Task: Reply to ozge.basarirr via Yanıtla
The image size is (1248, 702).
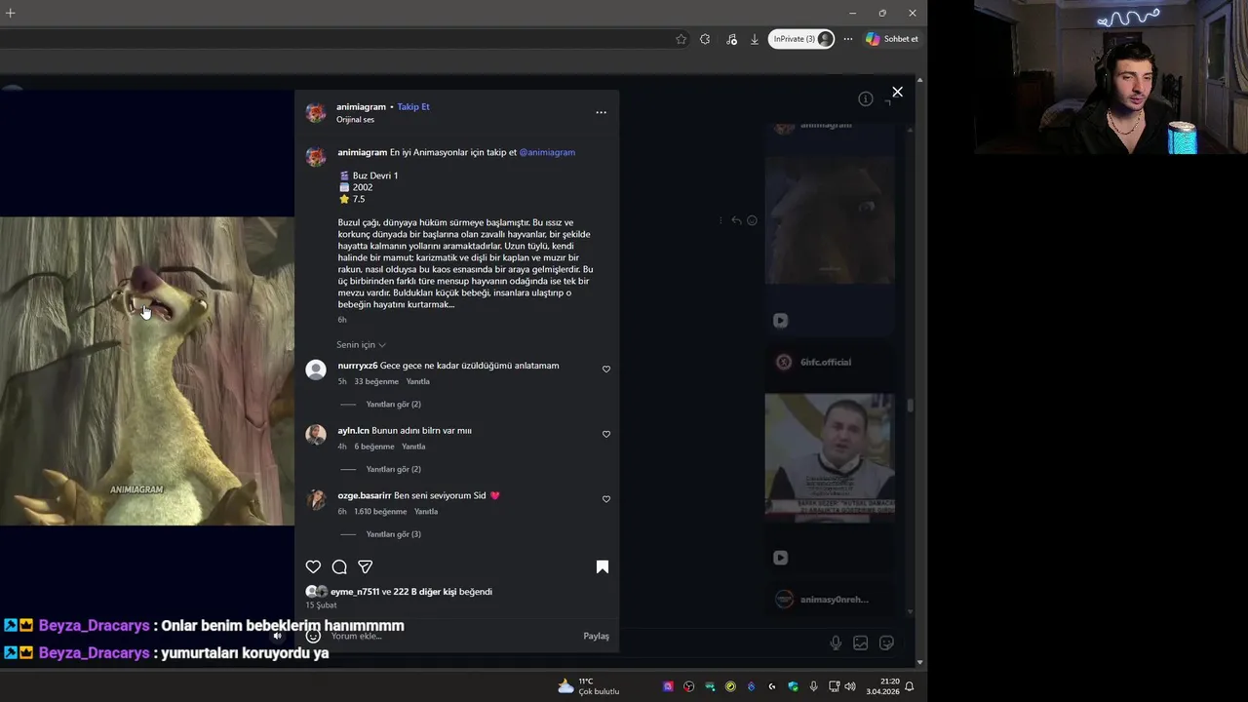Action: click(x=426, y=511)
